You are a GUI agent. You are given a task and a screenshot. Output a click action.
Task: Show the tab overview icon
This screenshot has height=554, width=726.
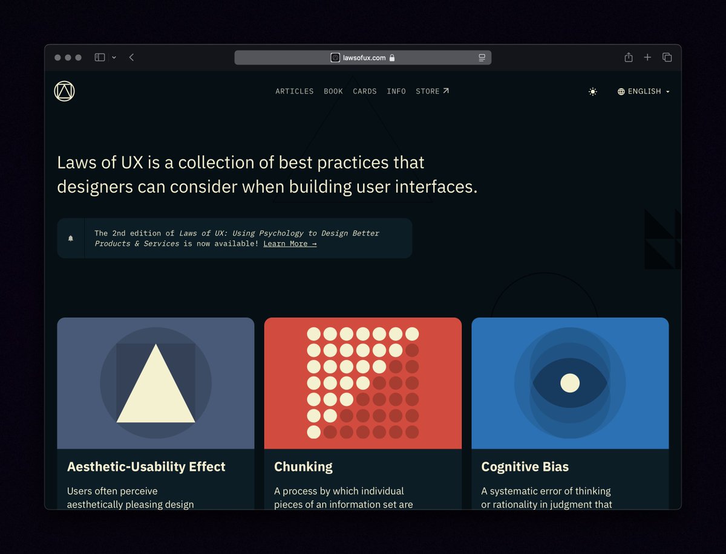coord(667,57)
